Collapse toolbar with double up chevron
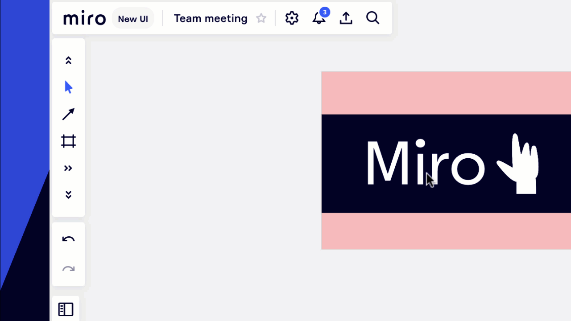This screenshot has width=571, height=321. point(68,60)
